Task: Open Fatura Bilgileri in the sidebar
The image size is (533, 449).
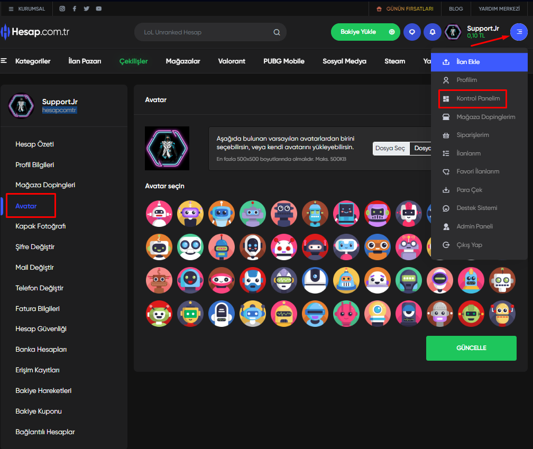Action: [x=38, y=309]
